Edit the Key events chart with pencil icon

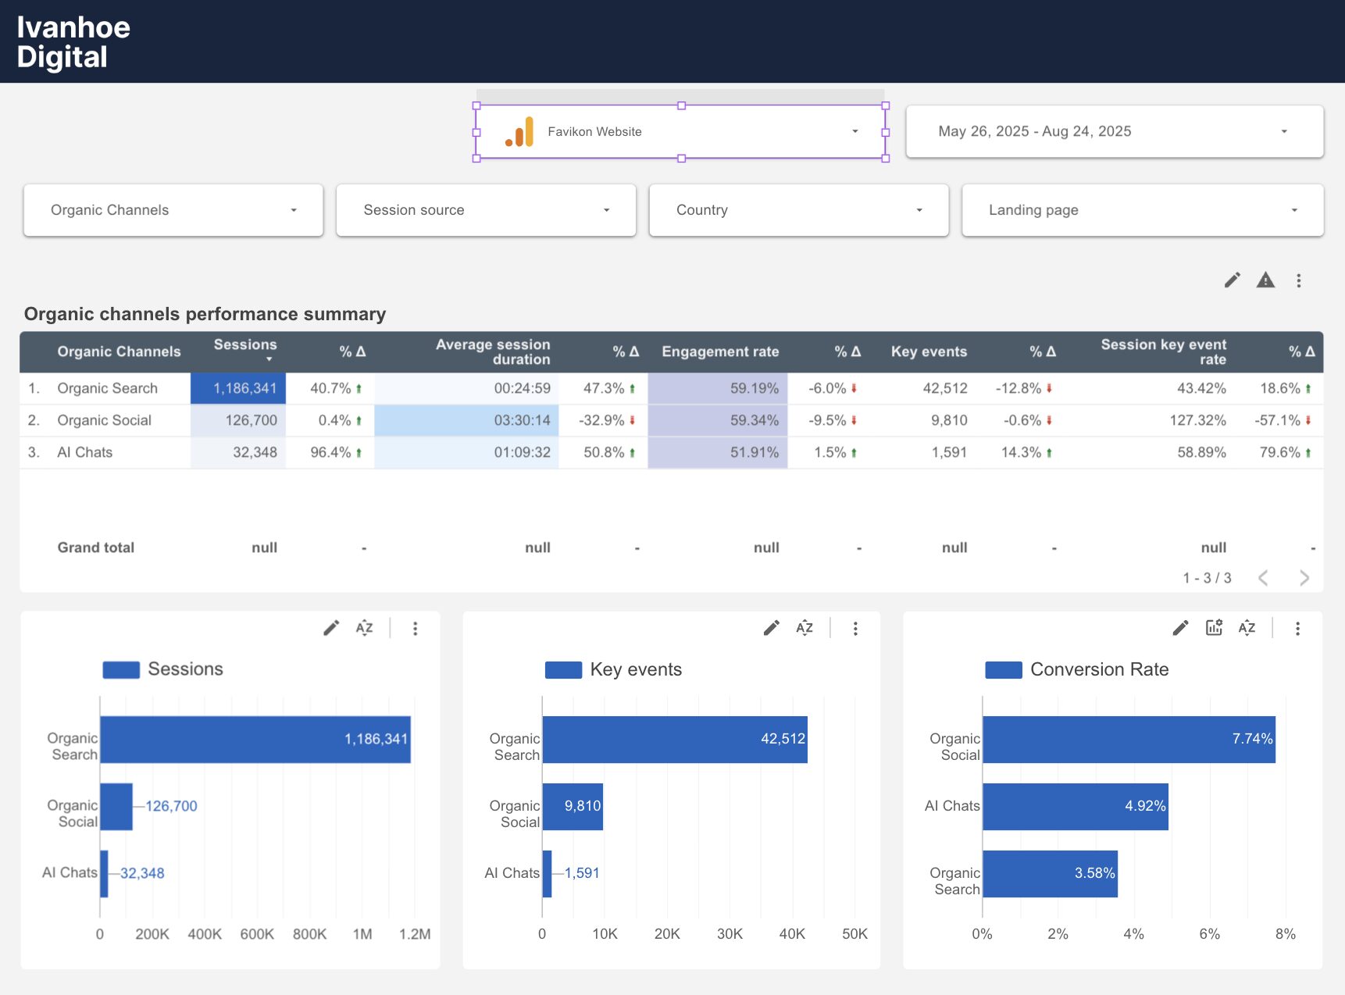tap(771, 628)
